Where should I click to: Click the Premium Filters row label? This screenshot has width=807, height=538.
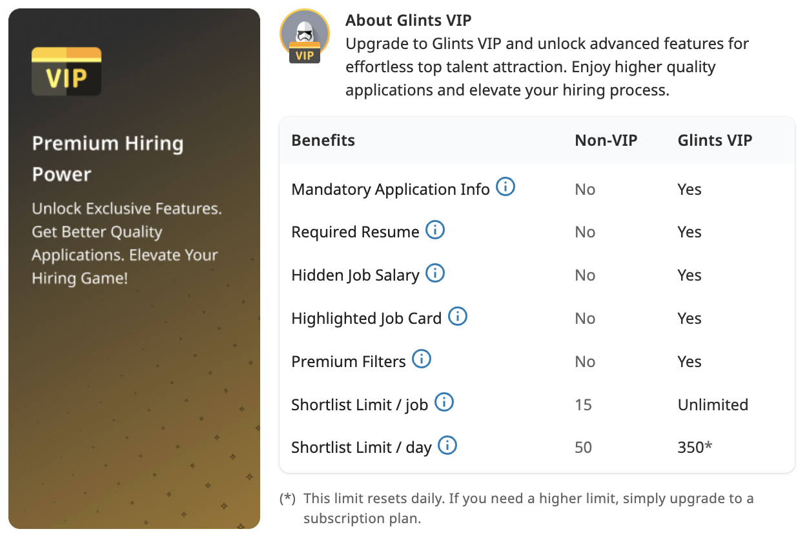(x=349, y=362)
